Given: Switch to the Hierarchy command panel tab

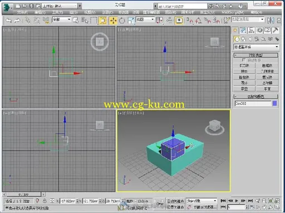Looking at the screenshot, I should (x=251, y=30).
